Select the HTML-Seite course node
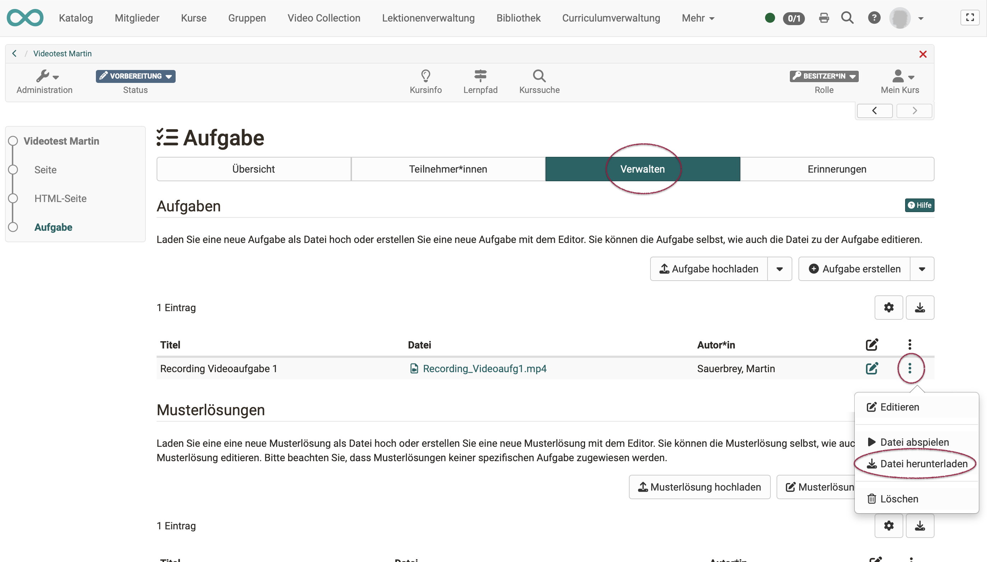Image resolution: width=987 pixels, height=562 pixels. 60,198
